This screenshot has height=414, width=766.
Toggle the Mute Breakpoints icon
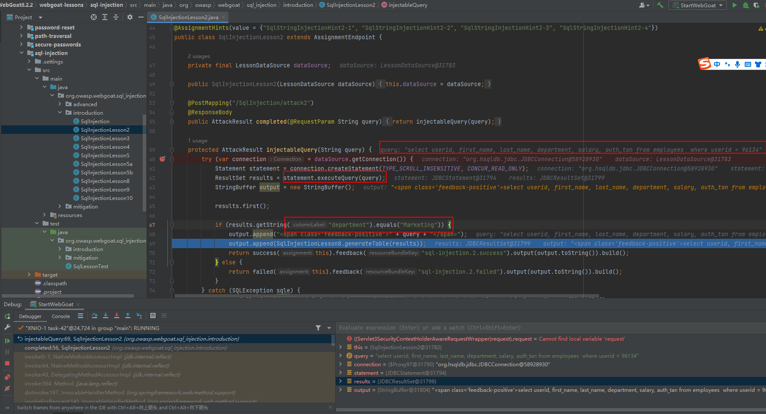[7, 388]
